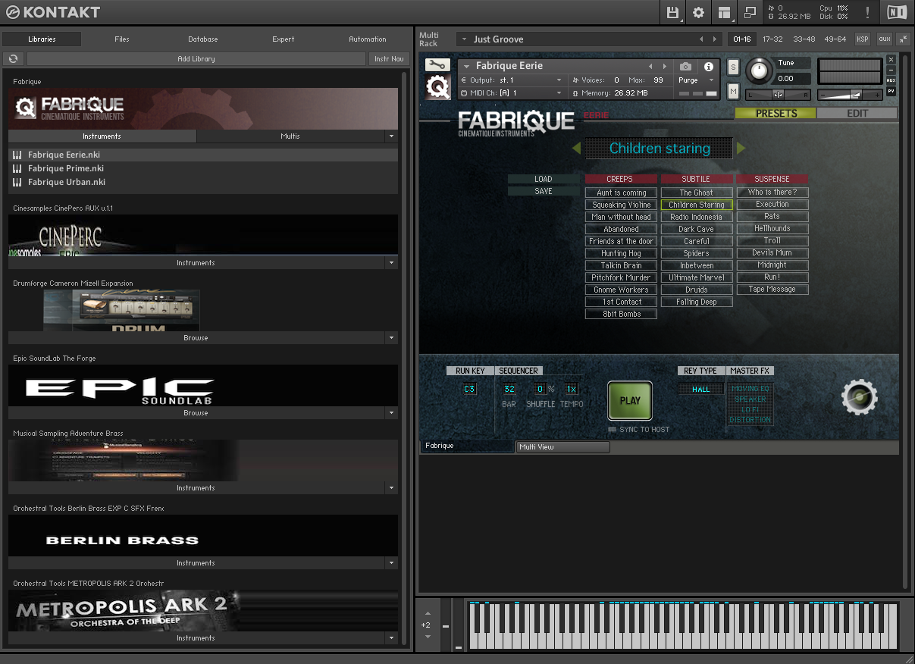The width and height of the screenshot is (915, 664).
Task: Switch to the Expert tab
Action: (284, 39)
